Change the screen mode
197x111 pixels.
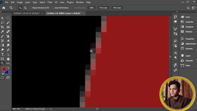[8, 78]
